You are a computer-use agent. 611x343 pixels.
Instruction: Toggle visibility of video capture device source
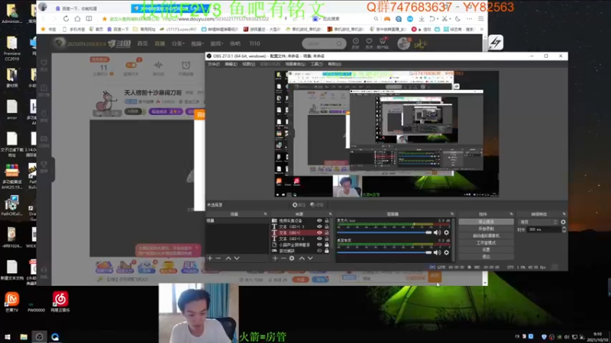click(319, 220)
